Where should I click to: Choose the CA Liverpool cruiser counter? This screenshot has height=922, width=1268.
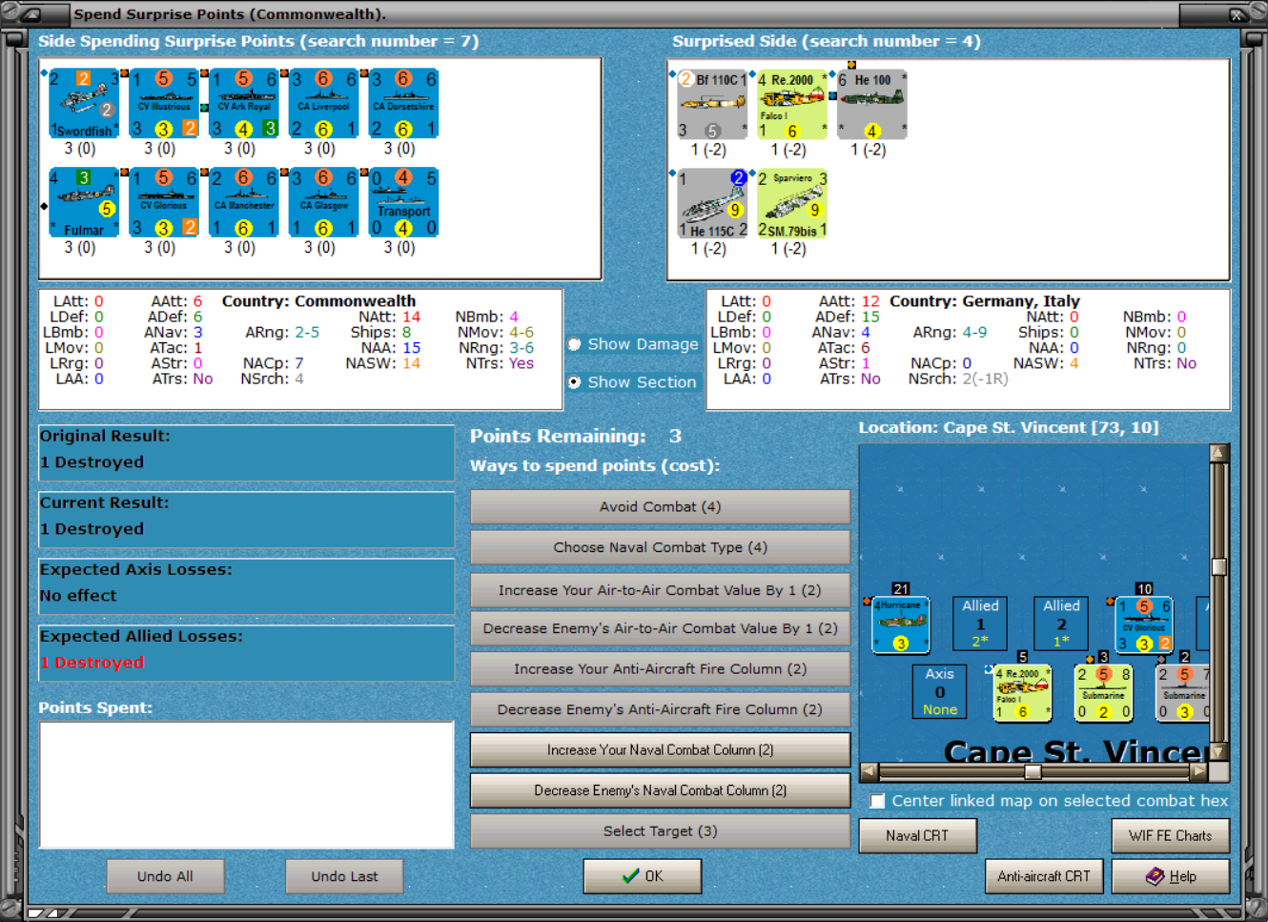pos(324,104)
